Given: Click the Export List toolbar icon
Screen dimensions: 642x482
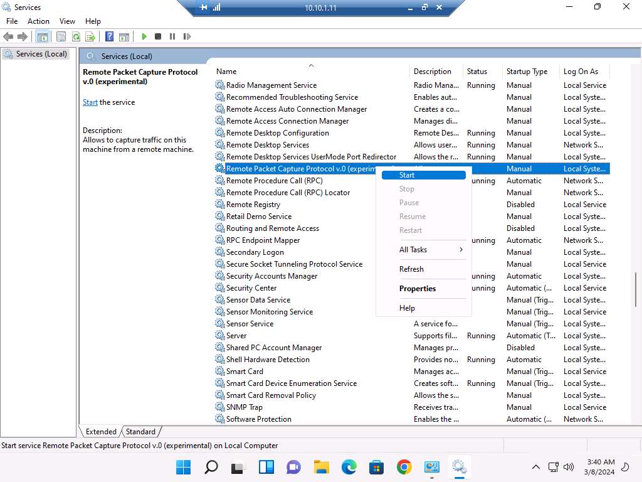Looking at the screenshot, I should [90, 37].
